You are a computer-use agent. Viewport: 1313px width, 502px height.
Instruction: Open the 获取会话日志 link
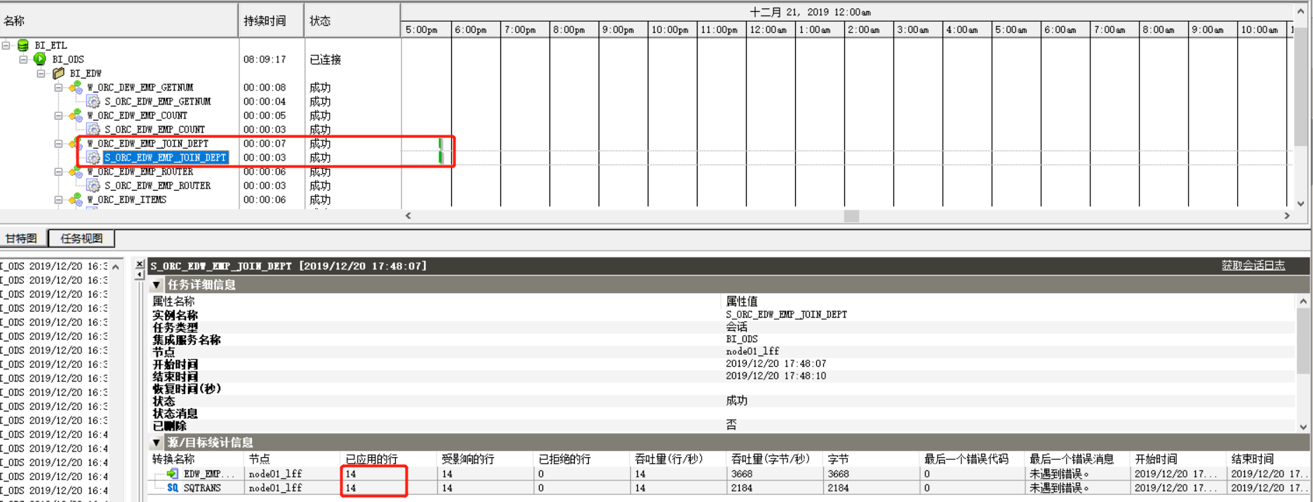point(1253,266)
